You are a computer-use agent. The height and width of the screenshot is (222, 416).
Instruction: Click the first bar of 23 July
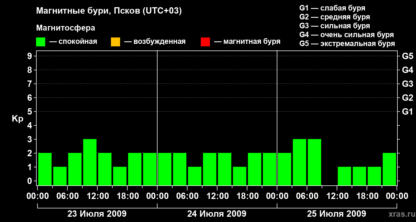click(x=45, y=169)
